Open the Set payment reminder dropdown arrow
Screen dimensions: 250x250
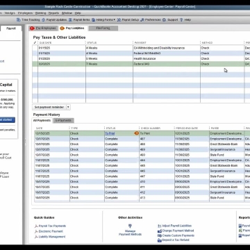pyautogui.click(x=68, y=107)
